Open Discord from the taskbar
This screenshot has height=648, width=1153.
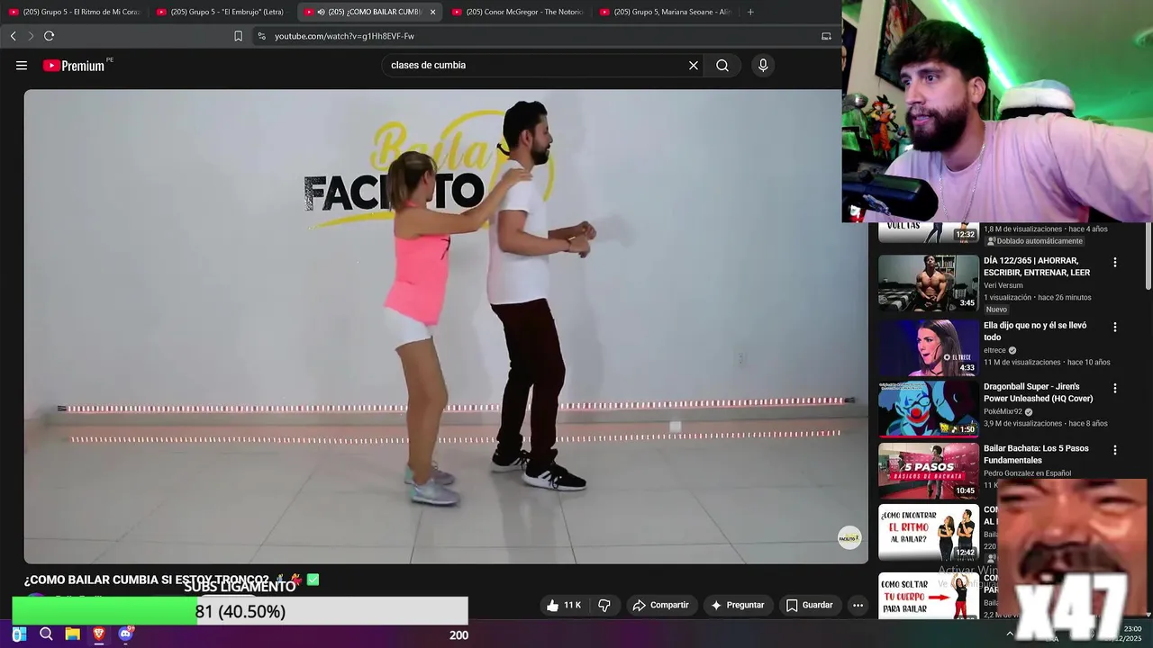coord(125,634)
